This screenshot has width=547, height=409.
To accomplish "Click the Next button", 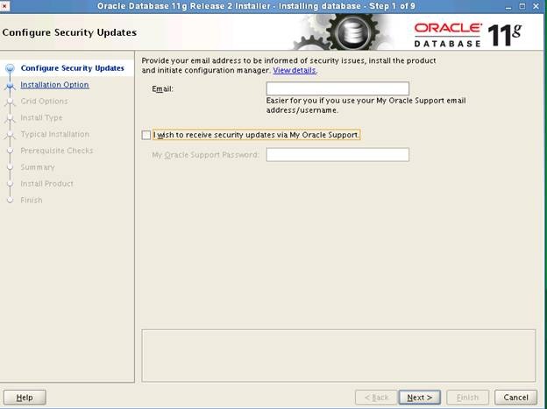I will [419, 397].
